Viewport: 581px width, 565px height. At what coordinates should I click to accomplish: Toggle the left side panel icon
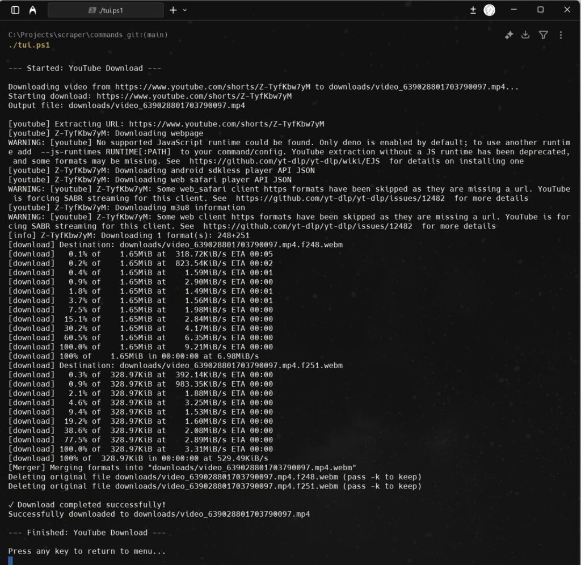click(x=15, y=10)
